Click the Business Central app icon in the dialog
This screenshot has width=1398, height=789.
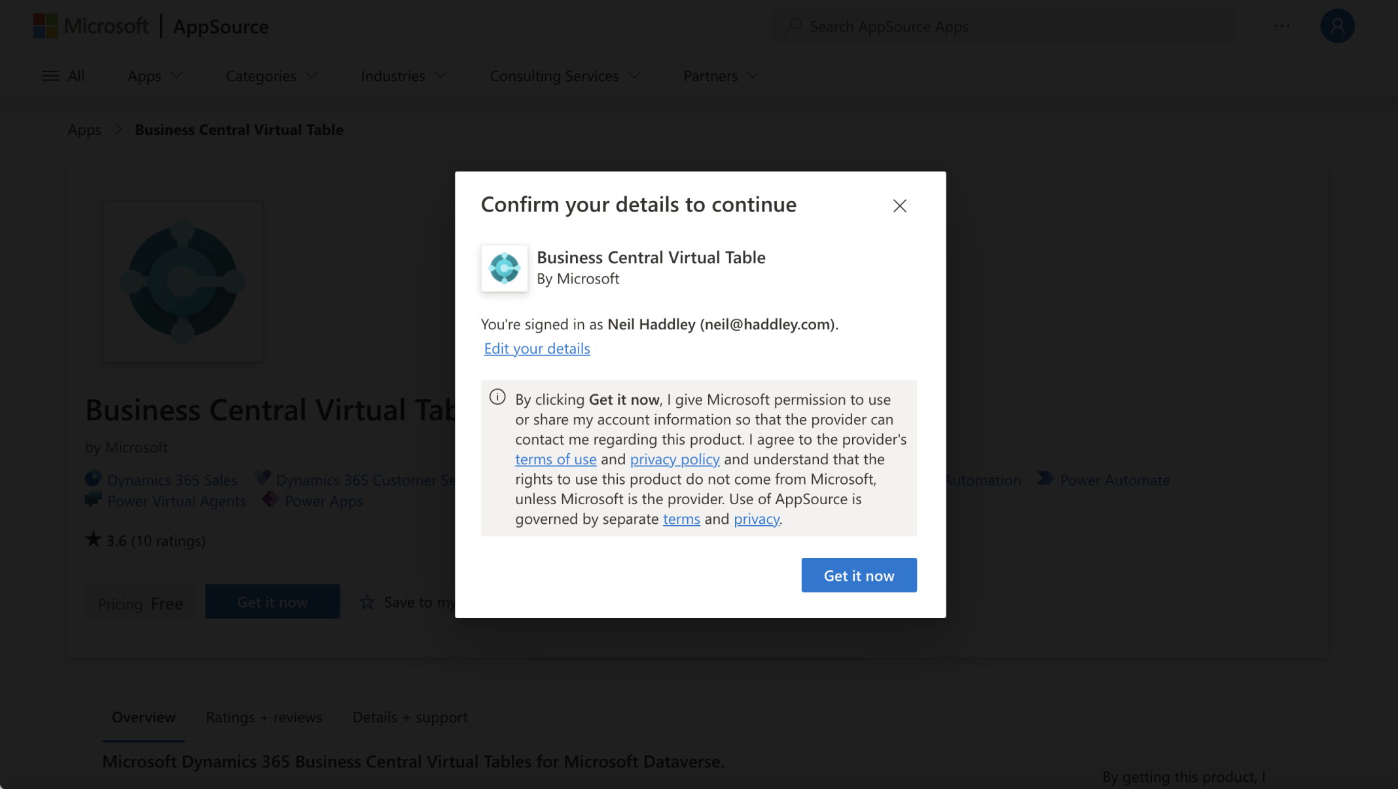click(x=504, y=268)
